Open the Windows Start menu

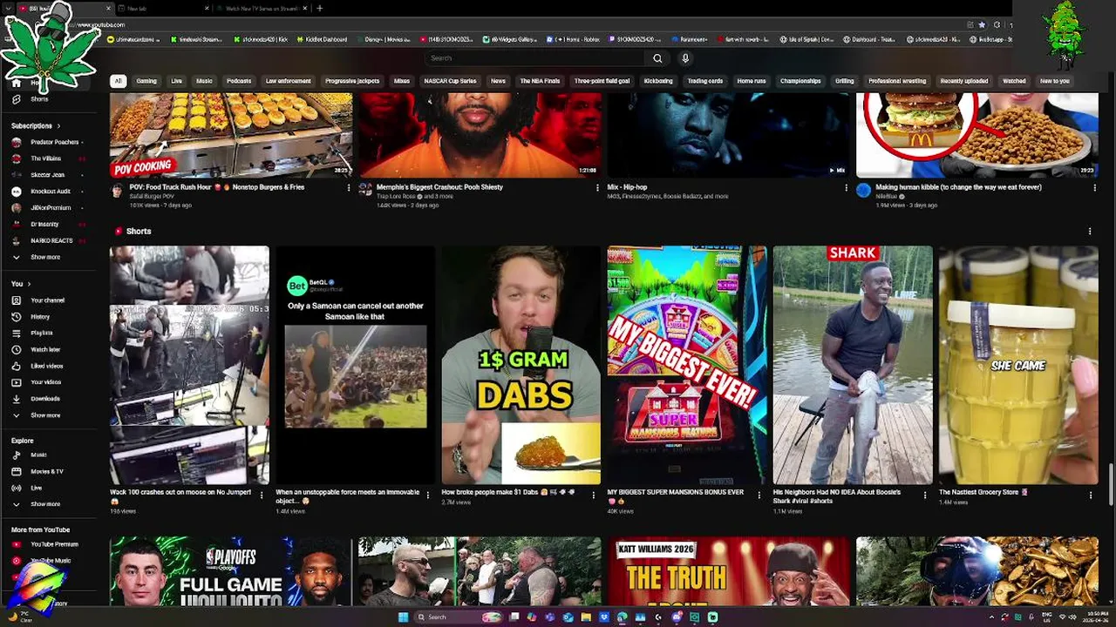point(403,617)
